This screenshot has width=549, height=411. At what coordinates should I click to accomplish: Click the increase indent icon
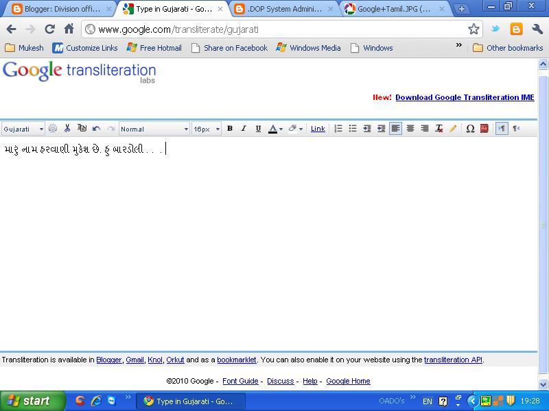[x=368, y=128]
